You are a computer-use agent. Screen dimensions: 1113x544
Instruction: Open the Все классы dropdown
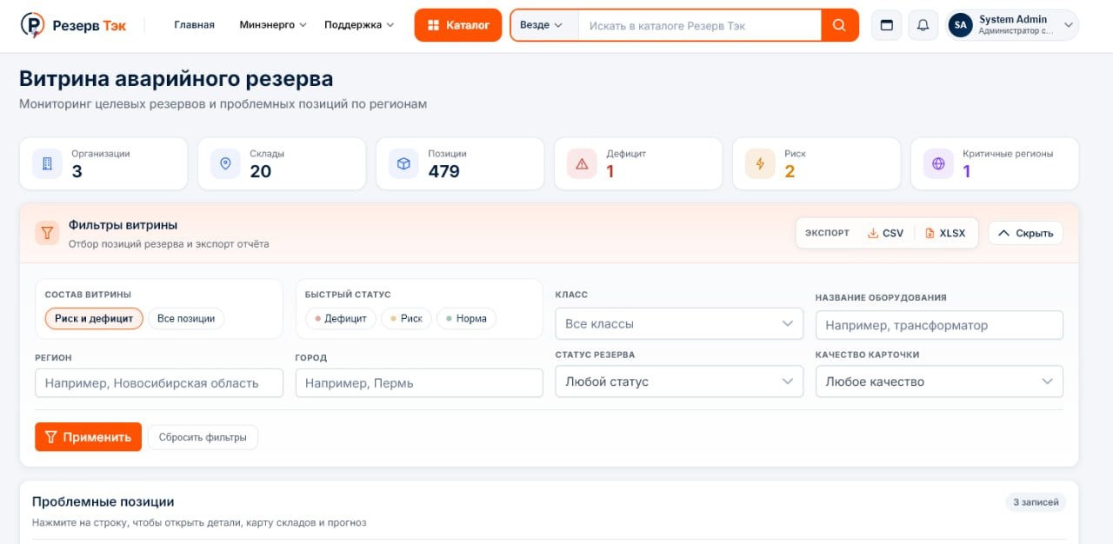coord(679,323)
